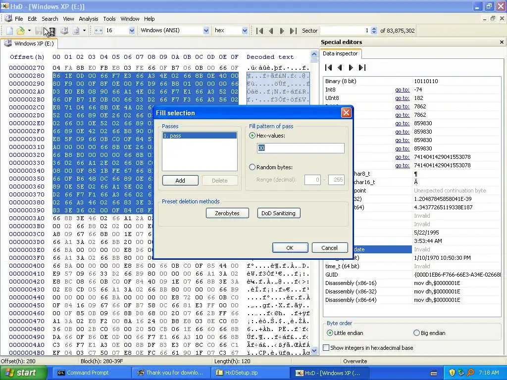Viewport: 507px width, 380px height.
Task: Go to next sector in toolbar
Action: pos(282,31)
